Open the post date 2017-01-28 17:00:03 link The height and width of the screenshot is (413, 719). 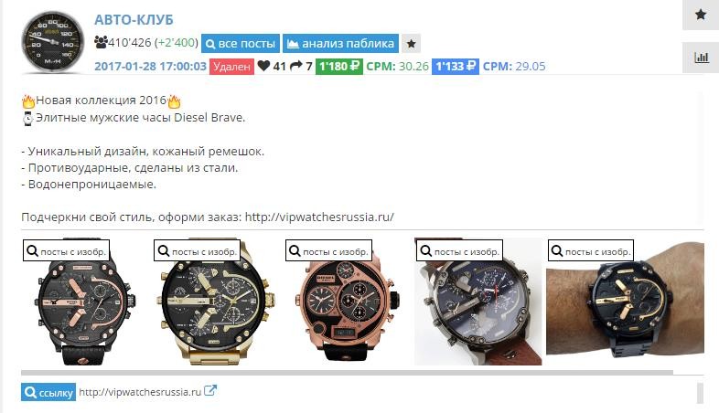(x=150, y=67)
